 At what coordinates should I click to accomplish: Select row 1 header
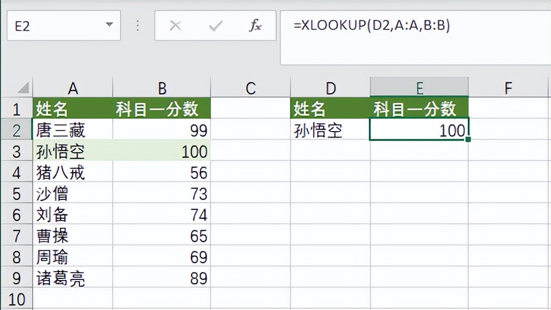pyautogui.click(x=17, y=108)
